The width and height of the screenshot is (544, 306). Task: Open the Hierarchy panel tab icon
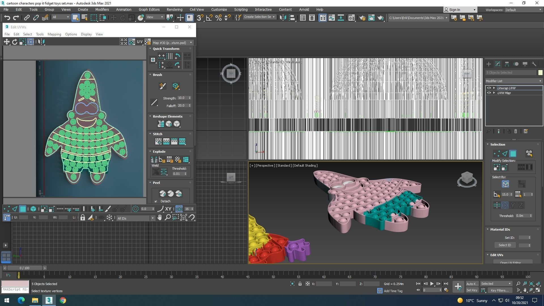click(x=507, y=64)
